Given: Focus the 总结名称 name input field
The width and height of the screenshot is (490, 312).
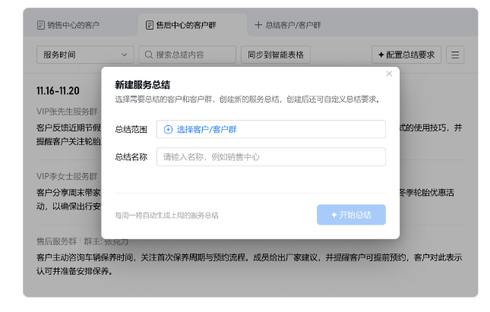Looking at the screenshot, I should pos(270,157).
